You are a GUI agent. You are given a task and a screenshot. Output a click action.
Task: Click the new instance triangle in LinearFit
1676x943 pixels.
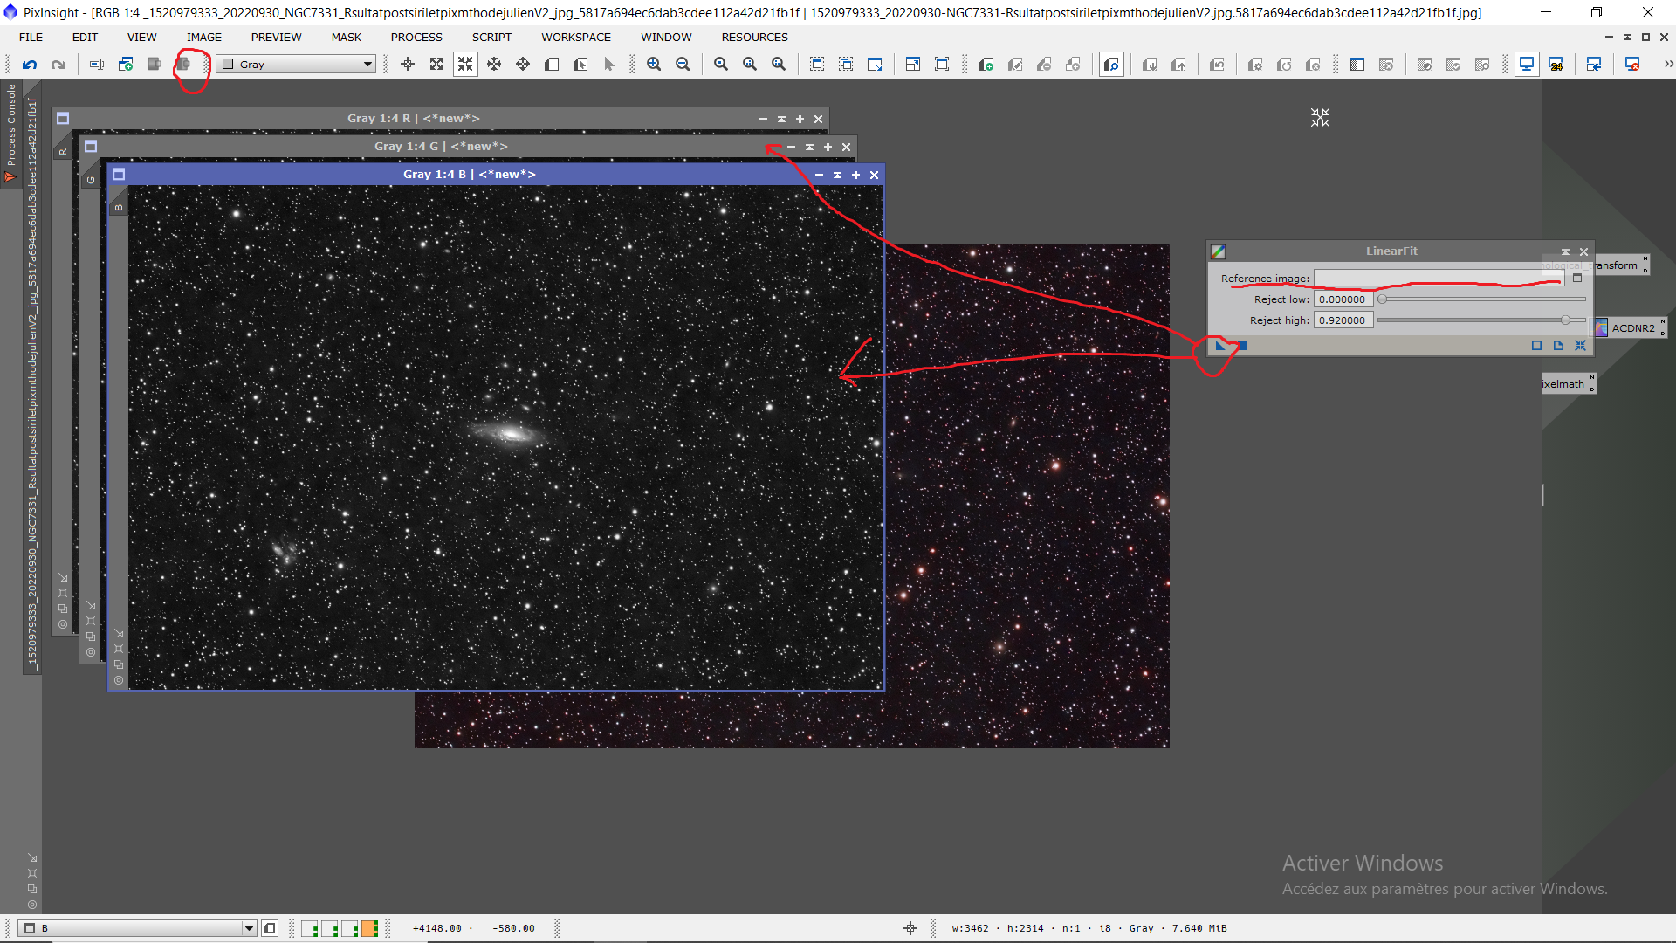[x=1220, y=346]
